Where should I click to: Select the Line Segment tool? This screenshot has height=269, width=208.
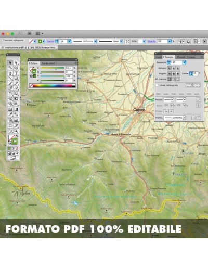pos(10,78)
